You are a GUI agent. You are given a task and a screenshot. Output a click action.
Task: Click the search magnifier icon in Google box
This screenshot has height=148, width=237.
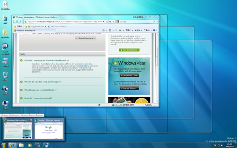click(154, 21)
